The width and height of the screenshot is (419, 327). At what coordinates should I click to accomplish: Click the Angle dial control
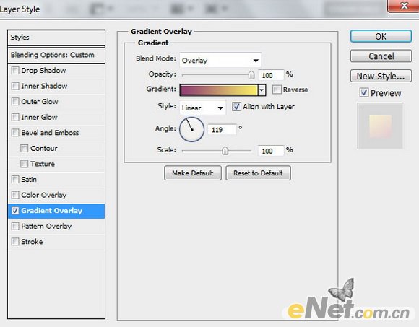[191, 129]
